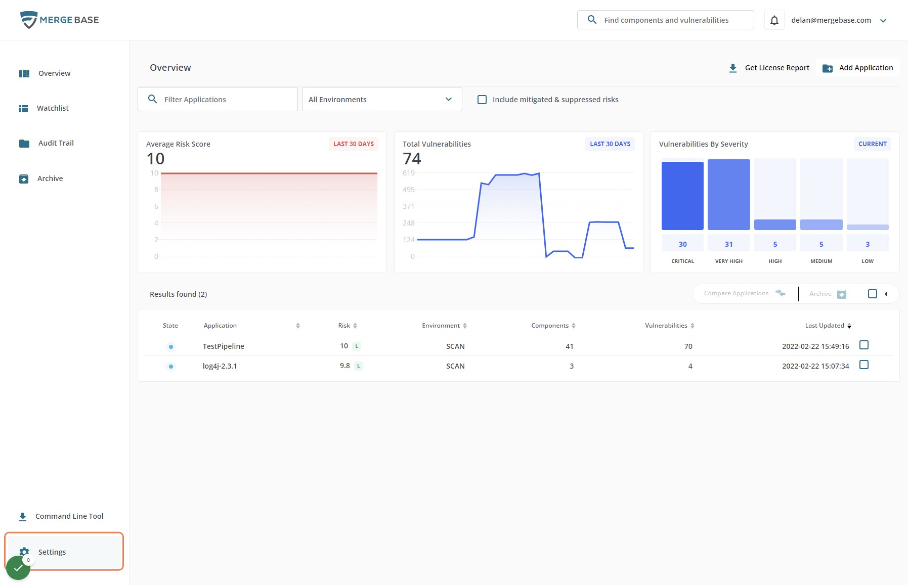Click the Critical severity bar
The width and height of the screenshot is (908, 585).
[682, 196]
